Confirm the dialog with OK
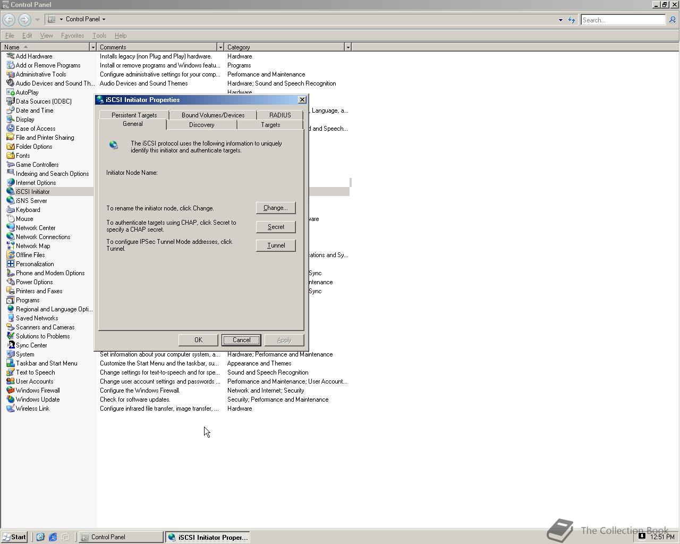680x544 pixels. 198,340
